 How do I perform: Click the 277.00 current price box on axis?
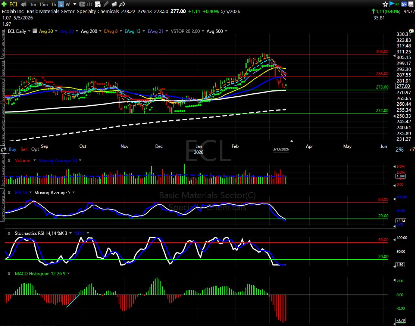click(403, 86)
